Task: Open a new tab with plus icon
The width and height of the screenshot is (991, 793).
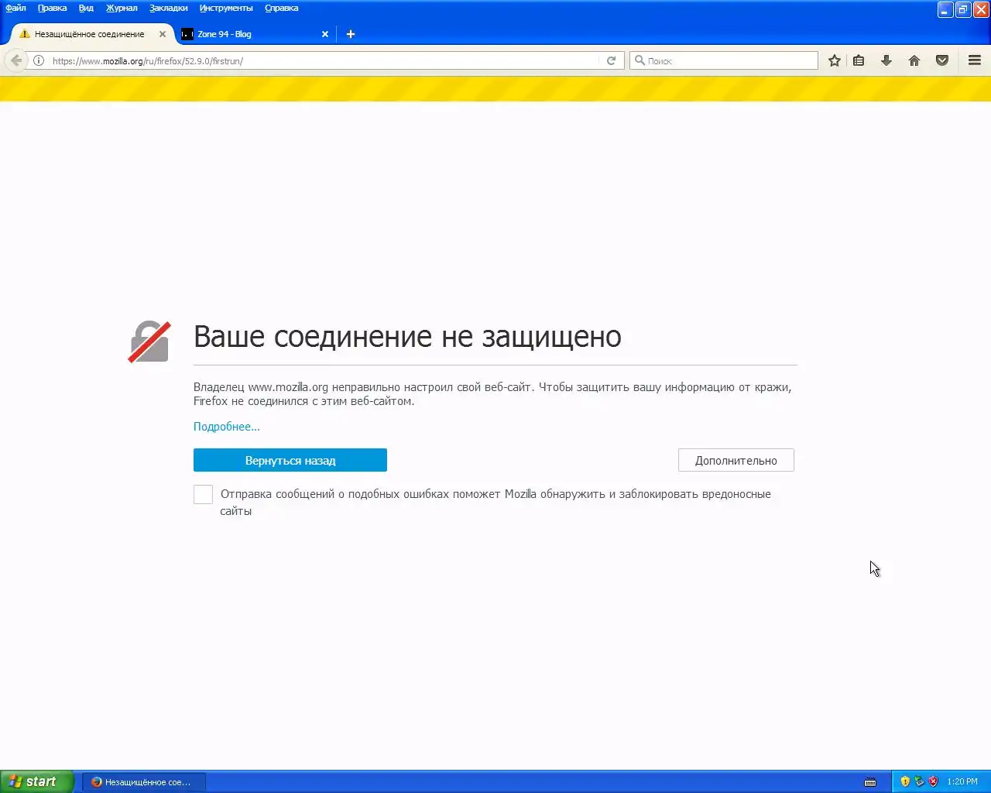Action: tap(351, 34)
